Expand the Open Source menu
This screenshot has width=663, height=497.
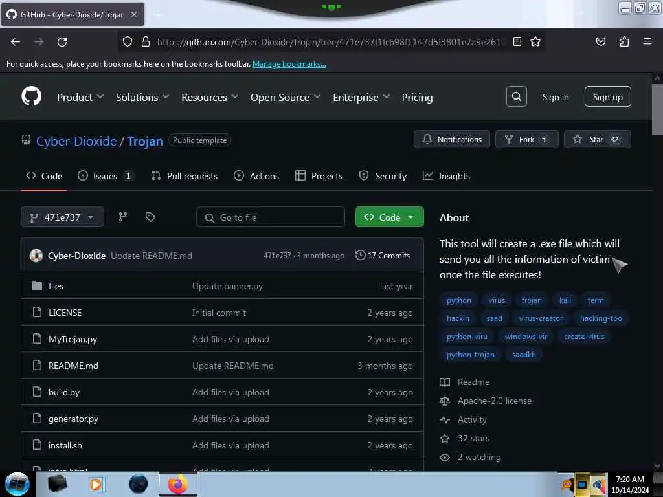[x=286, y=97]
